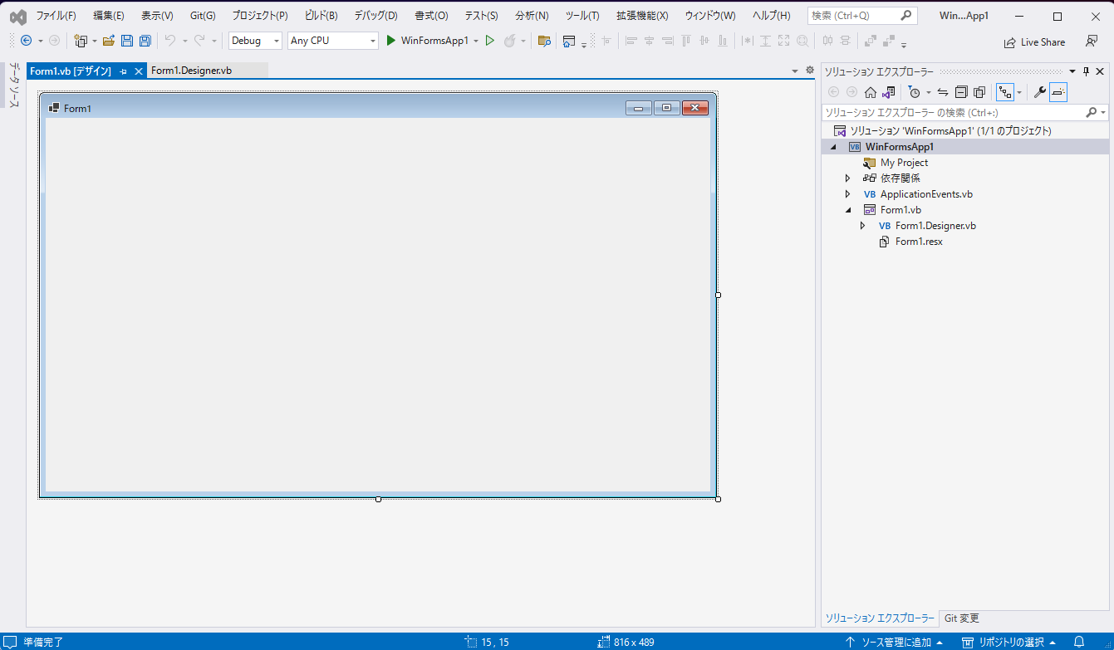
Task: Collapse the WinFormsApp1 project node
Action: (833, 147)
